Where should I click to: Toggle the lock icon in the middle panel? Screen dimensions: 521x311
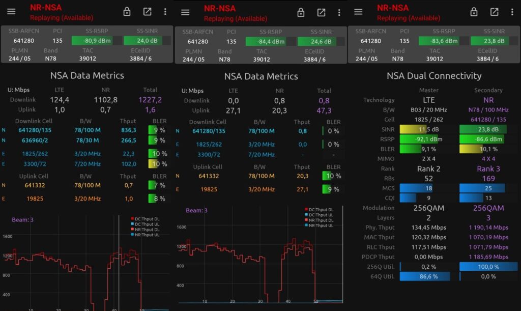301,13
